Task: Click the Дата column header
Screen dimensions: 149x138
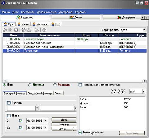Action: (13, 35)
